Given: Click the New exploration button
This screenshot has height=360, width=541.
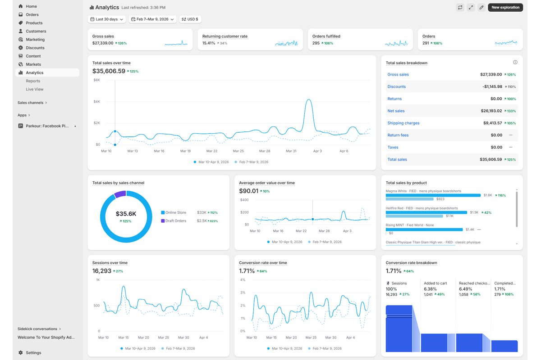Looking at the screenshot, I should point(505,7).
